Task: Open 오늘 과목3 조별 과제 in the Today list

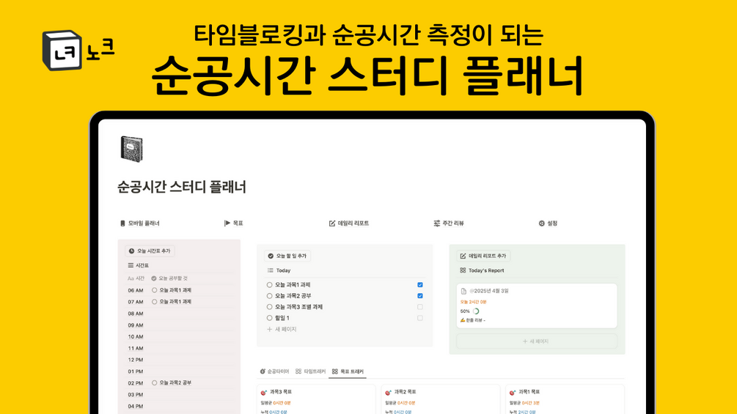Action: point(298,307)
